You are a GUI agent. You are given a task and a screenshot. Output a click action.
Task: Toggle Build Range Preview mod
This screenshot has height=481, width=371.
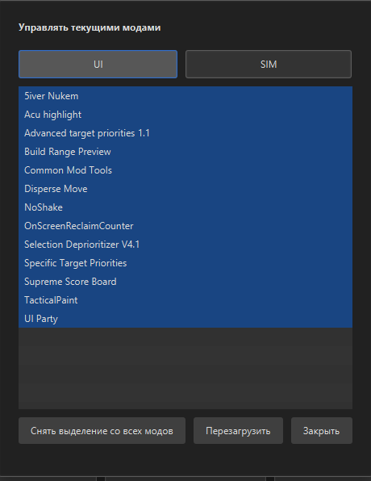point(185,152)
